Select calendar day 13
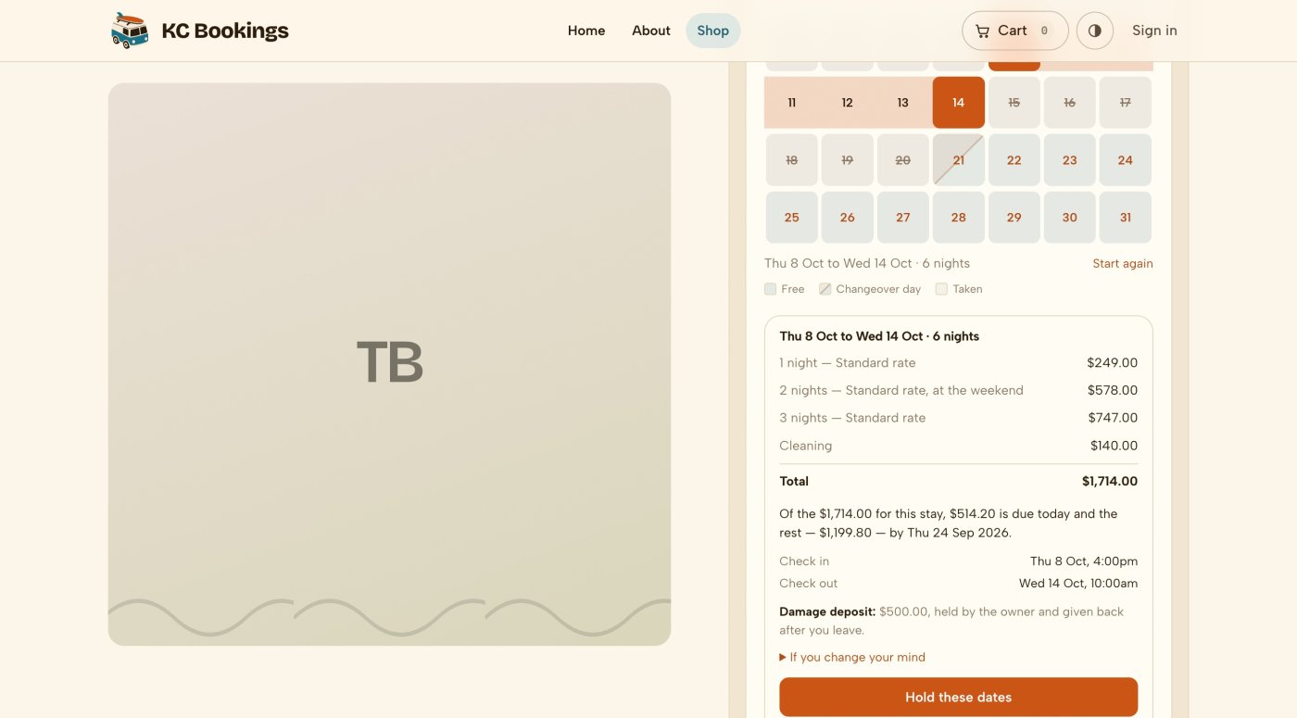The width and height of the screenshot is (1297, 718). tap(902, 102)
